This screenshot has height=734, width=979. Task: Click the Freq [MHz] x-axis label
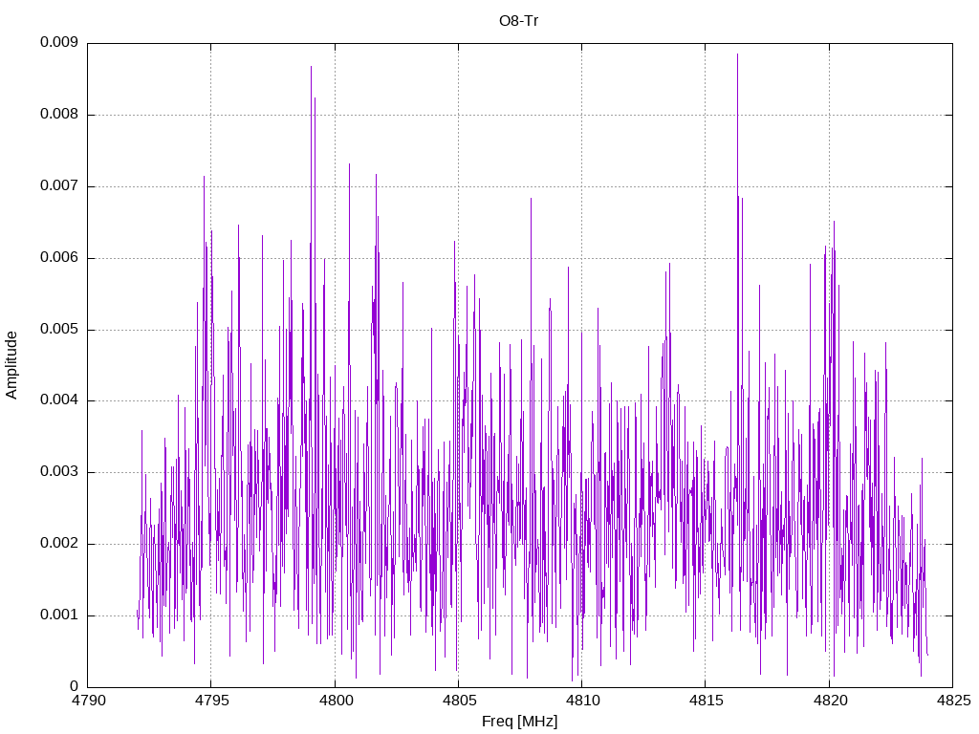tap(519, 722)
